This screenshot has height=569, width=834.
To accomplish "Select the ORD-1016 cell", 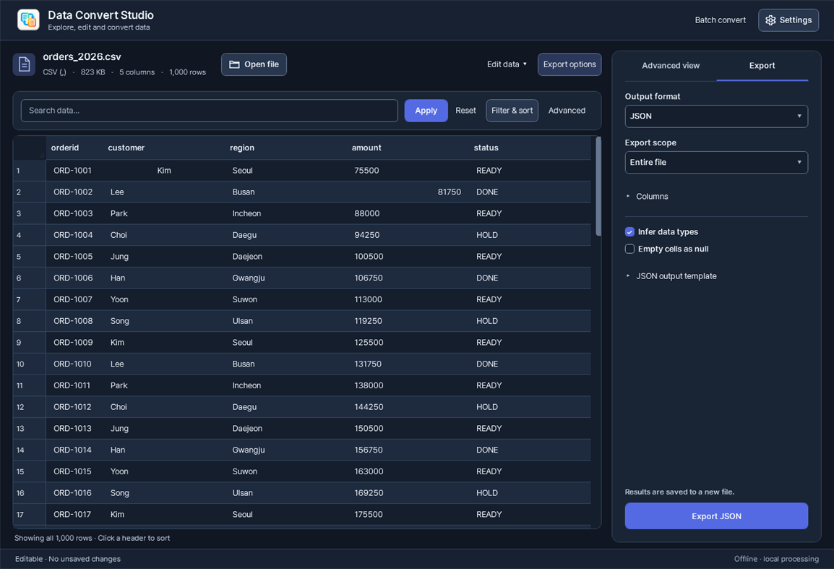I will click(74, 493).
